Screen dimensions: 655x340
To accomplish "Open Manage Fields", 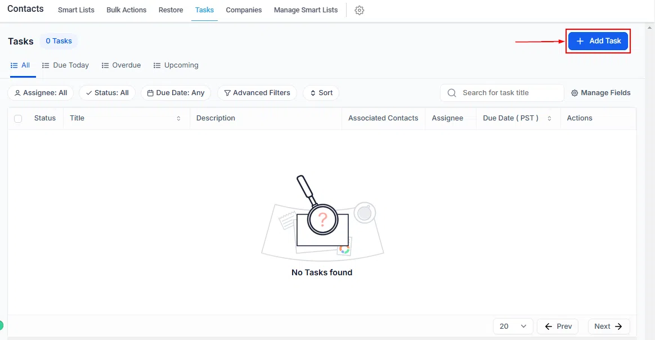I will [600, 93].
